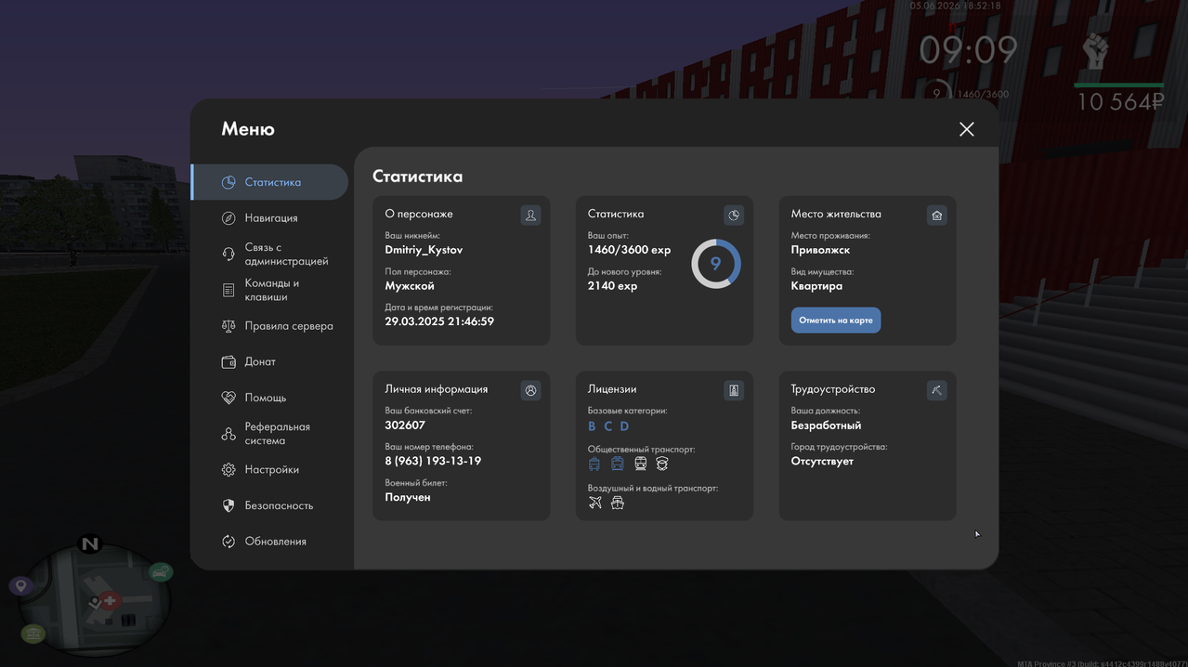This screenshot has height=667, width=1188.
Task: Open the Статистика menu section
Action: (269, 182)
